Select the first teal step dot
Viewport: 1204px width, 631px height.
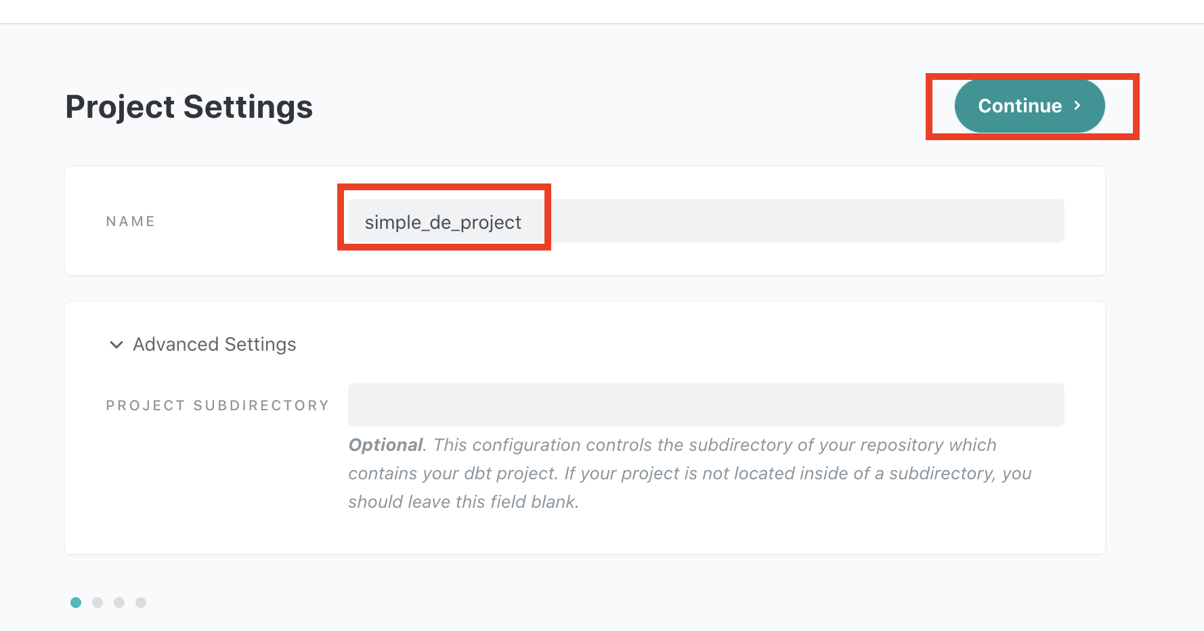pyautogui.click(x=76, y=603)
